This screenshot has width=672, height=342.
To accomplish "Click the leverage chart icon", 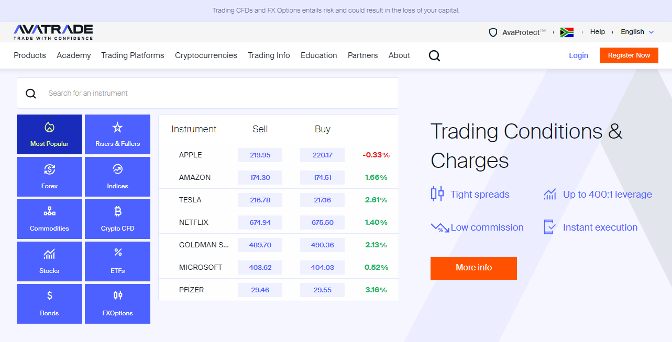I will click(x=550, y=195).
